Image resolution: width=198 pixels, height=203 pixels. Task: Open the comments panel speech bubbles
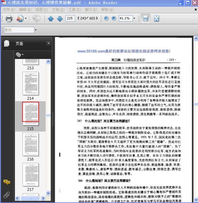click(7, 182)
